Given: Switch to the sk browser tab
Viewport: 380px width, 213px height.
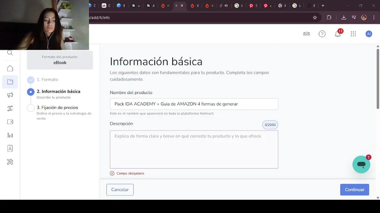Looking at the screenshot, I should pyautogui.click(x=106, y=6).
